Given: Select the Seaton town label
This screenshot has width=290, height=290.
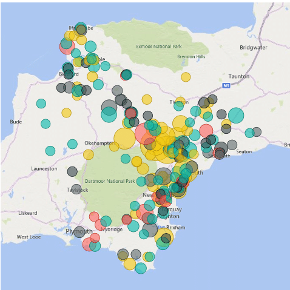Looking at the screenshot, I should [244, 152].
